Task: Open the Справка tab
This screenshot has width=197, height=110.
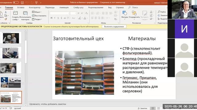Action: [120, 7]
